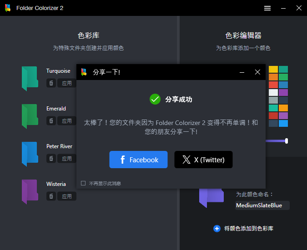Click the blue plus add-to-library icon
307x250 pixels.
tap(217, 229)
